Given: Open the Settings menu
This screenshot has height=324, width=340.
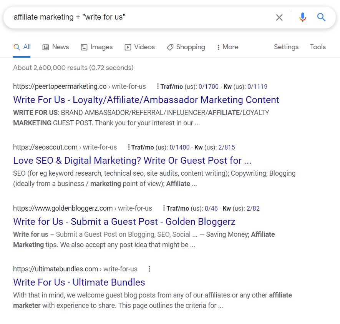Looking at the screenshot, I should 286,47.
